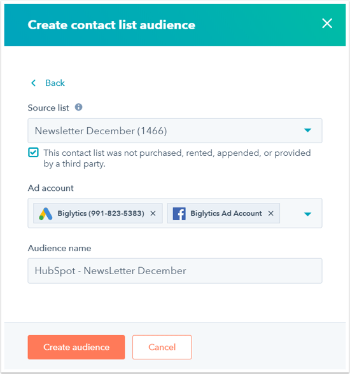Remove the Biglytics Google Ads account
The image size is (350, 374).
[153, 213]
